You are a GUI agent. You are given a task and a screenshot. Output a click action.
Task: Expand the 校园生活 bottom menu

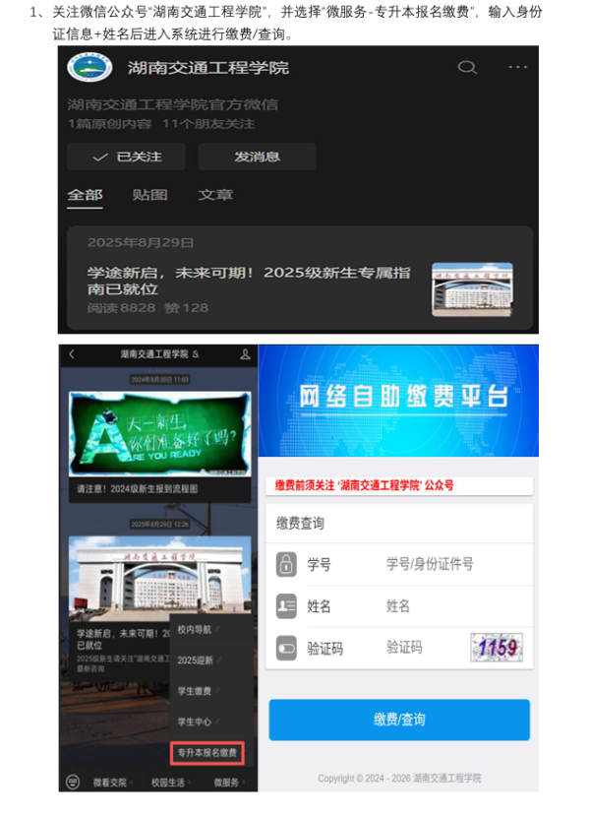click(167, 782)
